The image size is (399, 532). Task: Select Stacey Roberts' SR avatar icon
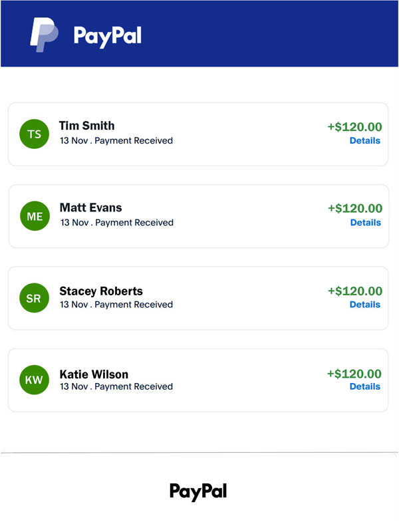pos(34,298)
